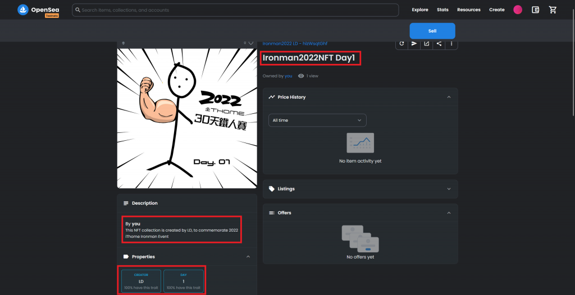Open the OpenSea home logo
Screen dimensions: 575x295
point(39,10)
